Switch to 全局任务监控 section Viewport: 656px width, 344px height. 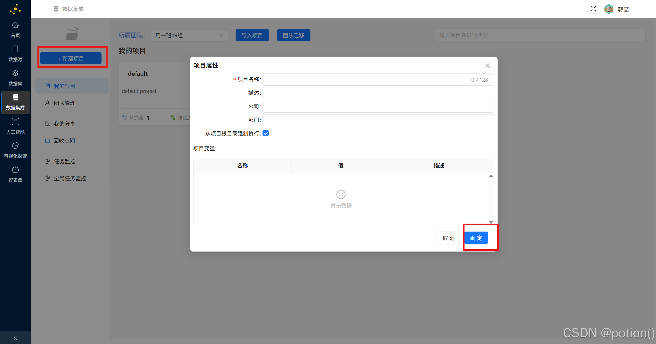pyautogui.click(x=70, y=178)
